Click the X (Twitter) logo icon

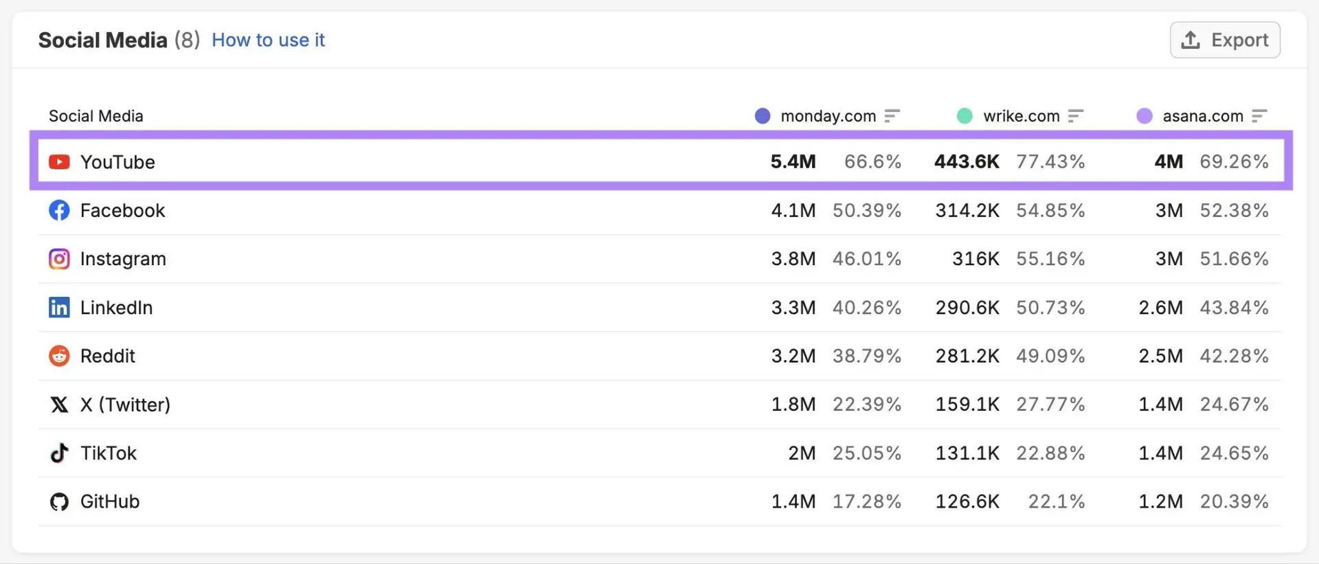coord(59,405)
